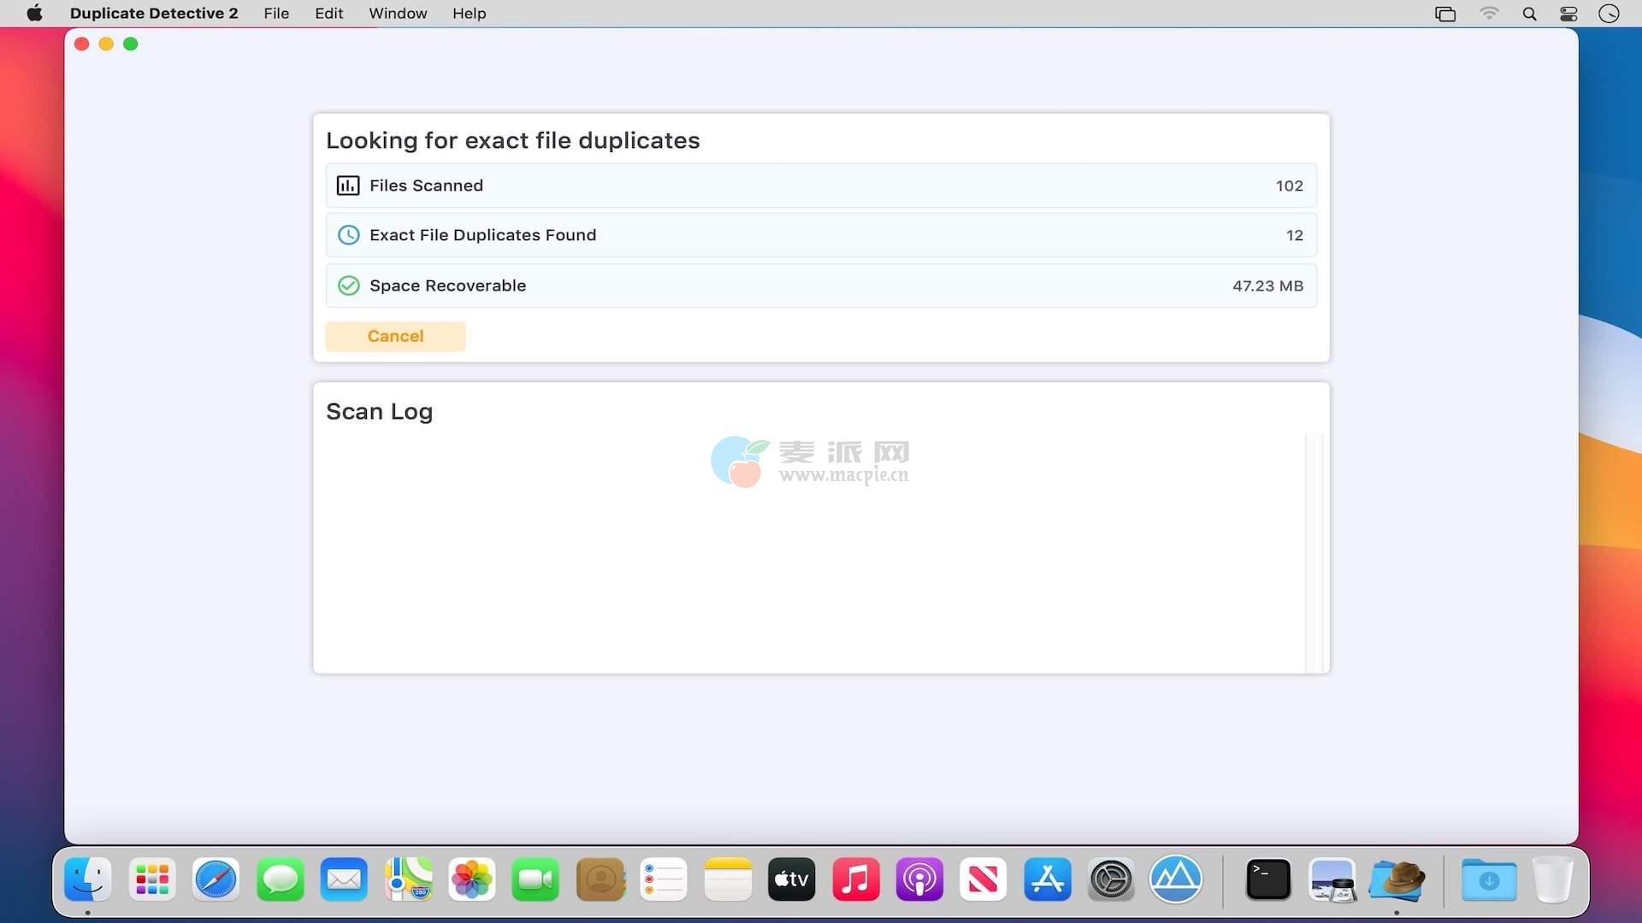Viewport: 1642px width, 923px height.
Task: Open the Downloads folder in Dock
Action: 1488,880
